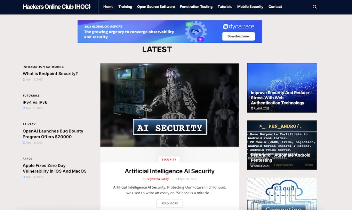Click the READ MORE button
The height and width of the screenshot is (210, 352).
pos(169,203)
